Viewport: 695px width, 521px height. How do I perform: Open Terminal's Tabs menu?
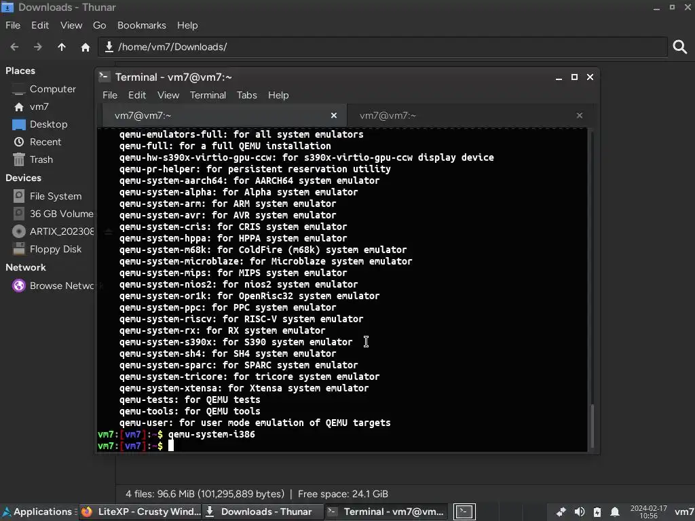coord(247,95)
